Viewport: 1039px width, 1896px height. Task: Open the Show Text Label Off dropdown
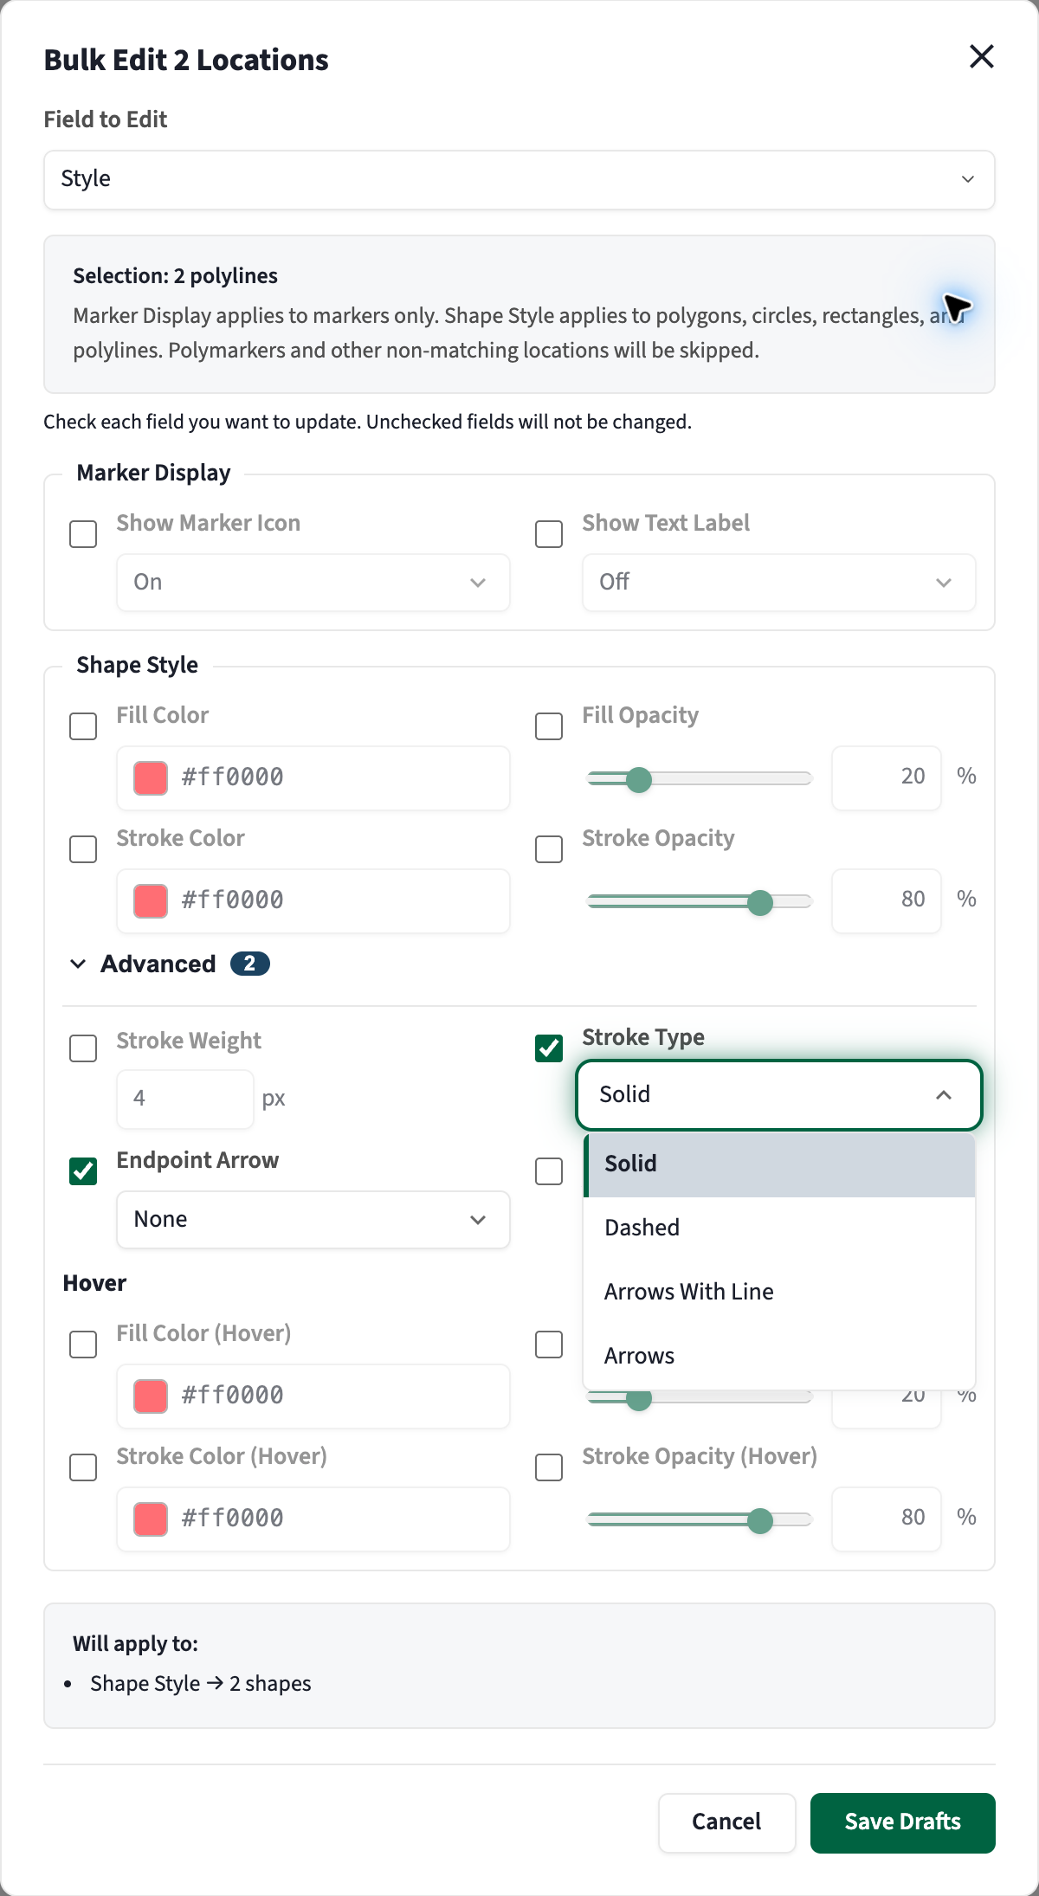pyautogui.click(x=779, y=583)
